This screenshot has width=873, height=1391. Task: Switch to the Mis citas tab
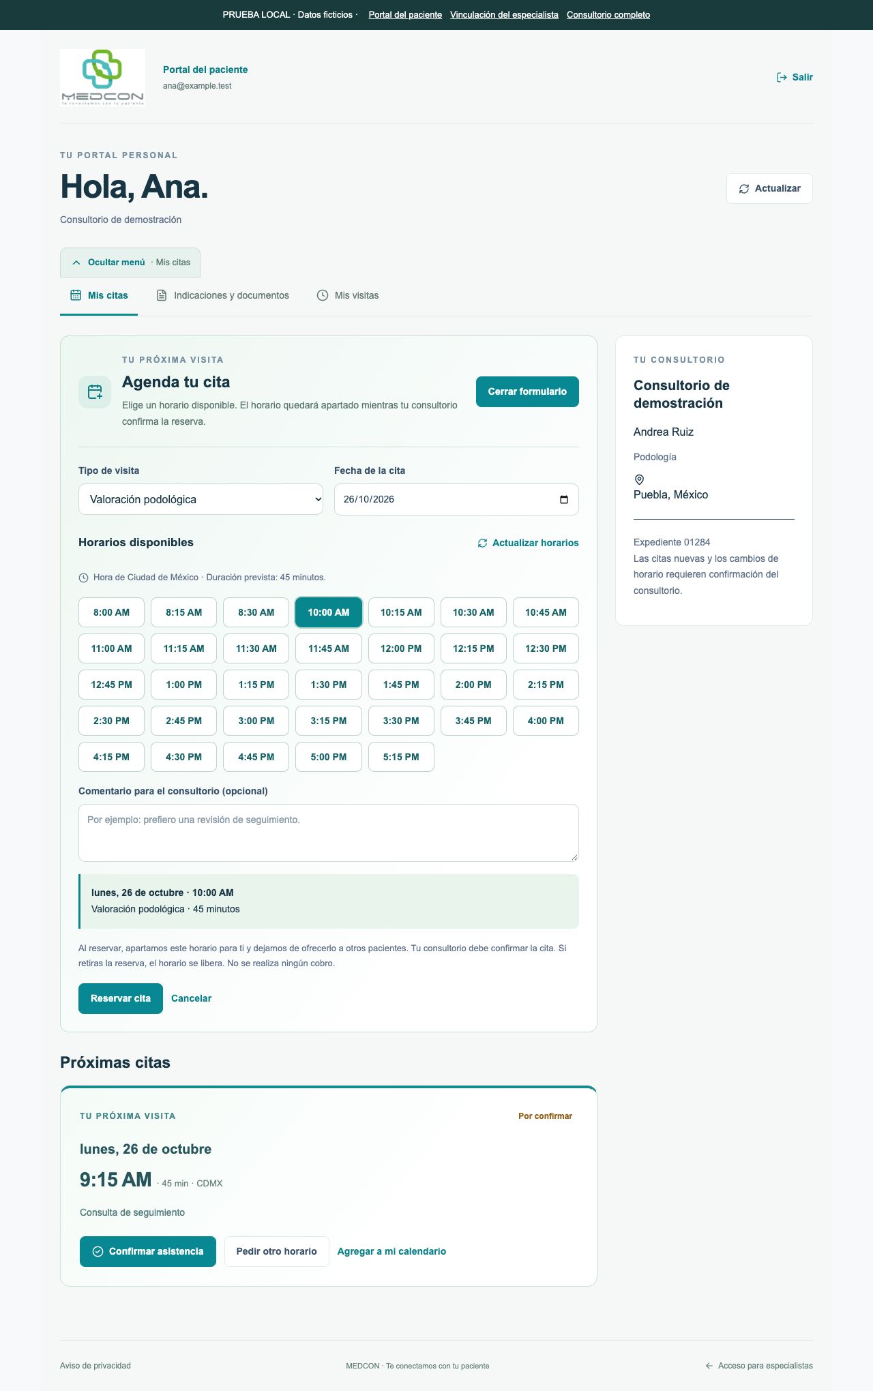(x=99, y=295)
